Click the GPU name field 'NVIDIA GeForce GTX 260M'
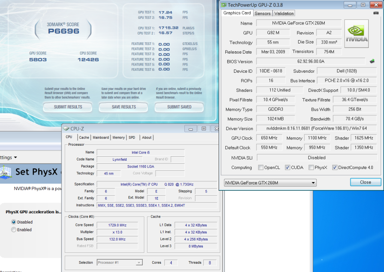384x272 pixels. tap(299, 23)
